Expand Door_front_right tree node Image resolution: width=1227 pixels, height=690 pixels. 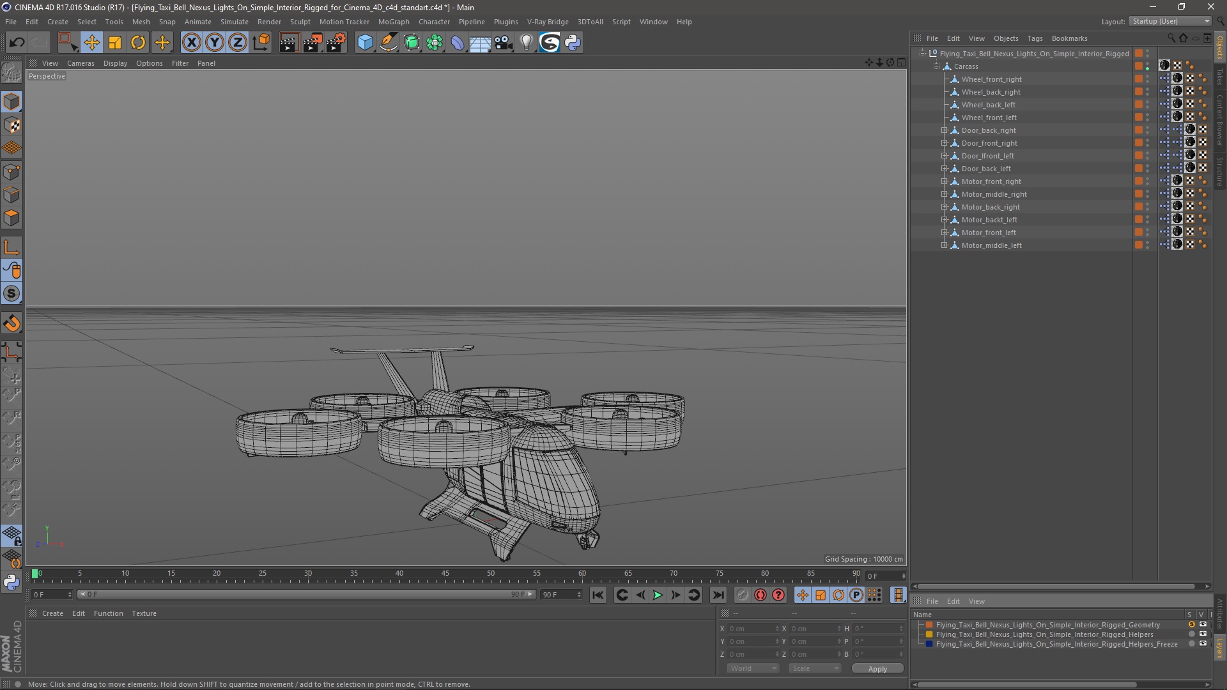click(x=945, y=143)
